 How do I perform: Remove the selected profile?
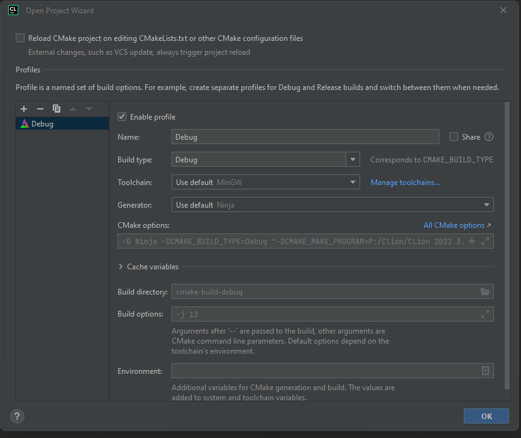40,109
